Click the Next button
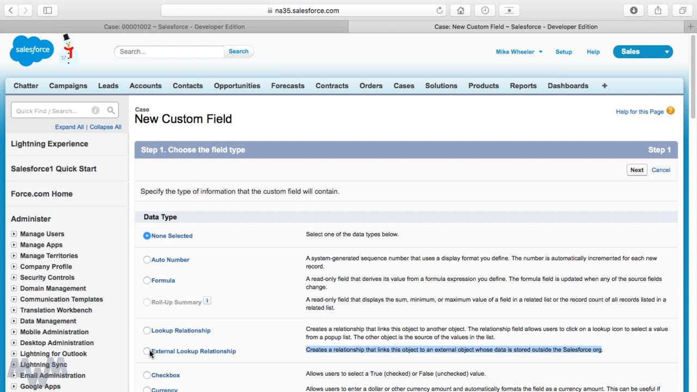The width and height of the screenshot is (697, 392). click(637, 170)
